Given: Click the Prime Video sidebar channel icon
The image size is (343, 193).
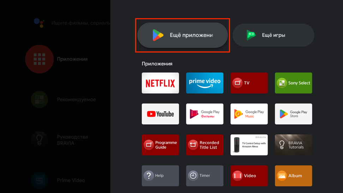Looking at the screenshot, I should click(x=40, y=180).
